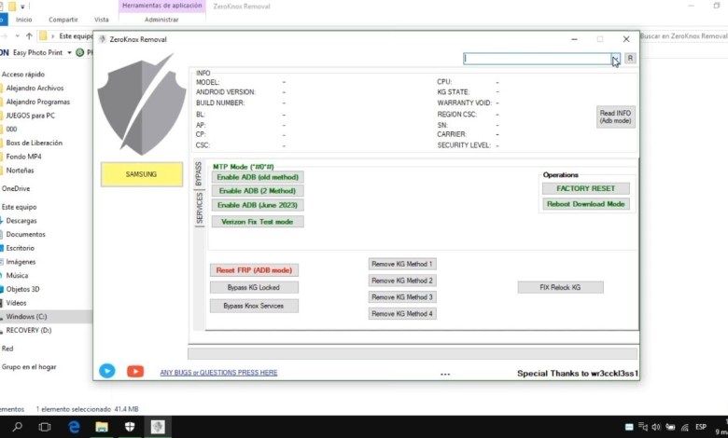Click the ESP input language indicator
The height and width of the screenshot is (438, 728).
(701, 427)
